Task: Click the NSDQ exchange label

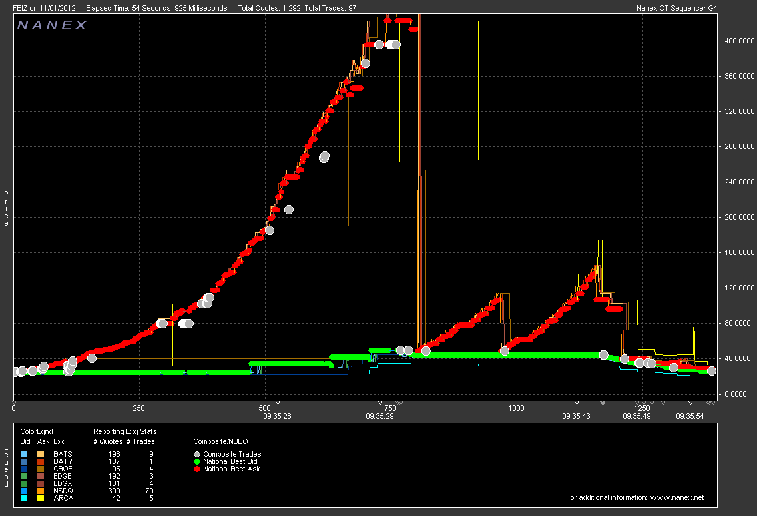Action: (63, 491)
